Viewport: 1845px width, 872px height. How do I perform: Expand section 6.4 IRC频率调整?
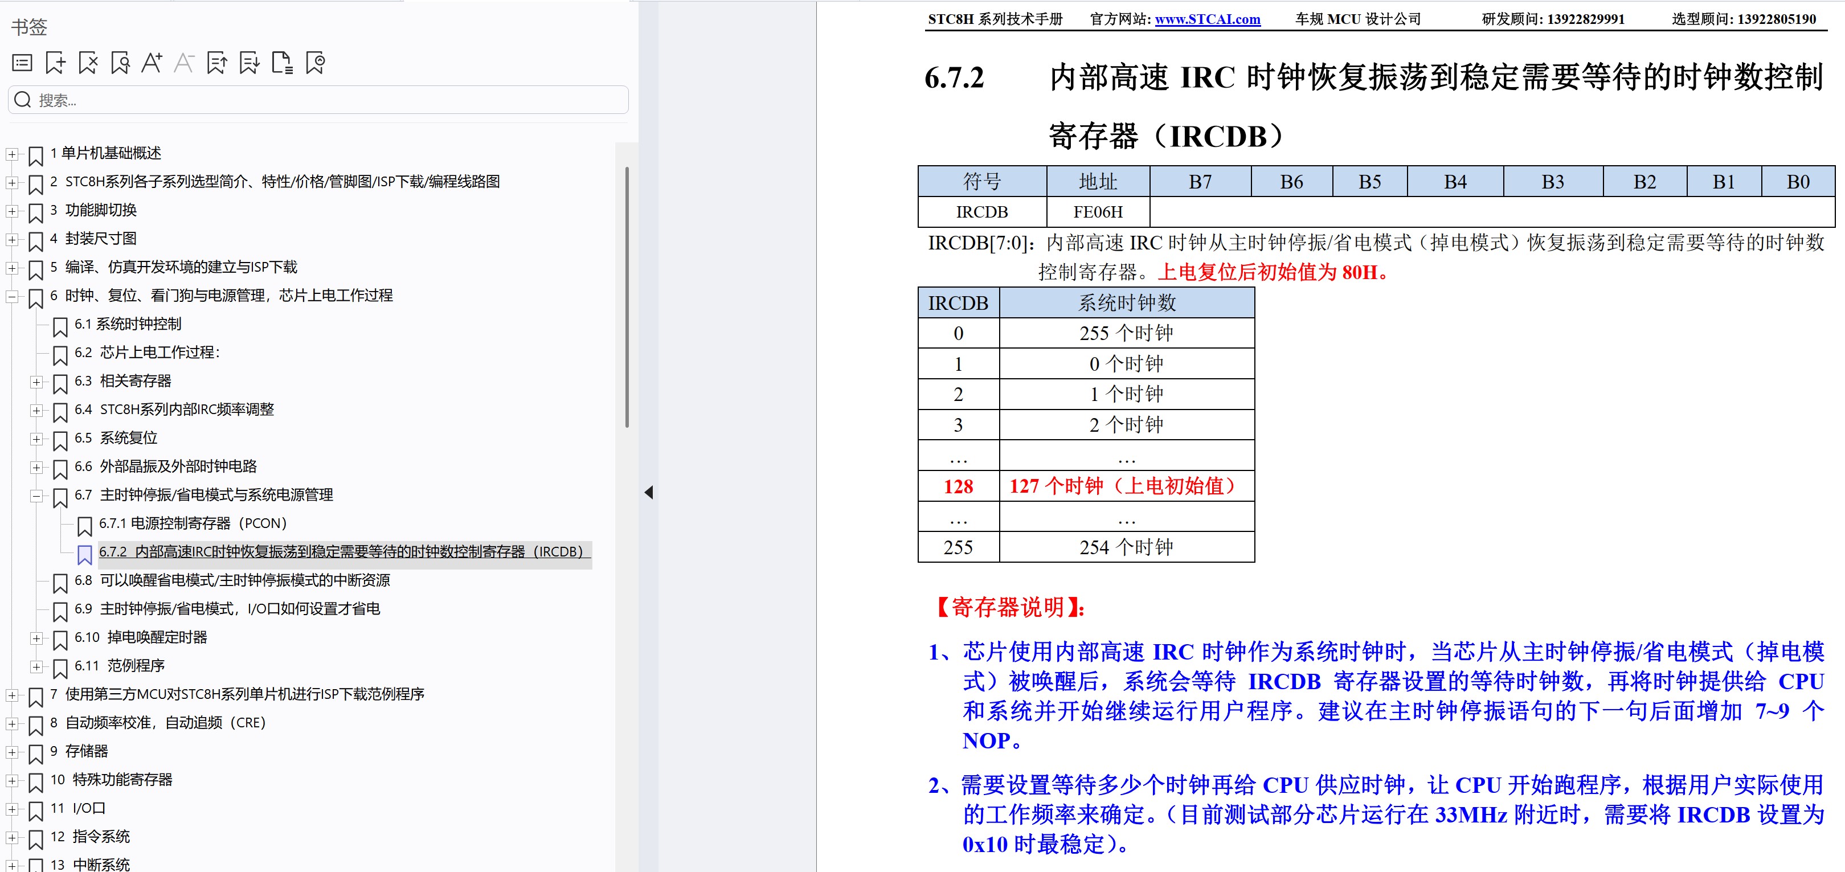36,410
